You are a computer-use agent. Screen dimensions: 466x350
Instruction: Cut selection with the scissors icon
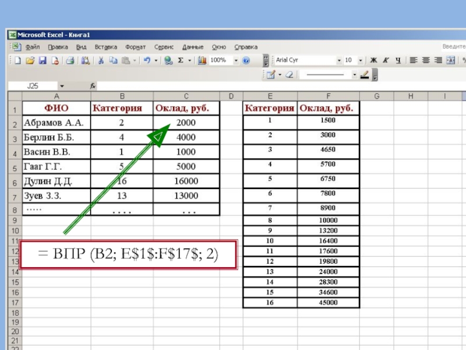pyautogui.click(x=100, y=60)
